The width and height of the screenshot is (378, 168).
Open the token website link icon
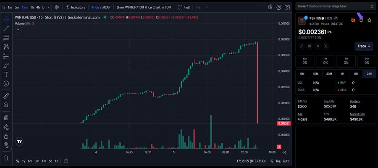pos(301,46)
